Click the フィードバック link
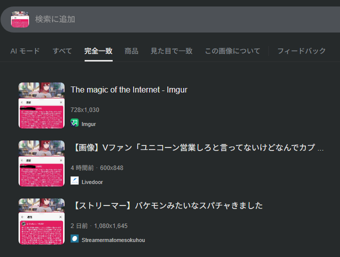The image size is (340, 257). pos(301,51)
